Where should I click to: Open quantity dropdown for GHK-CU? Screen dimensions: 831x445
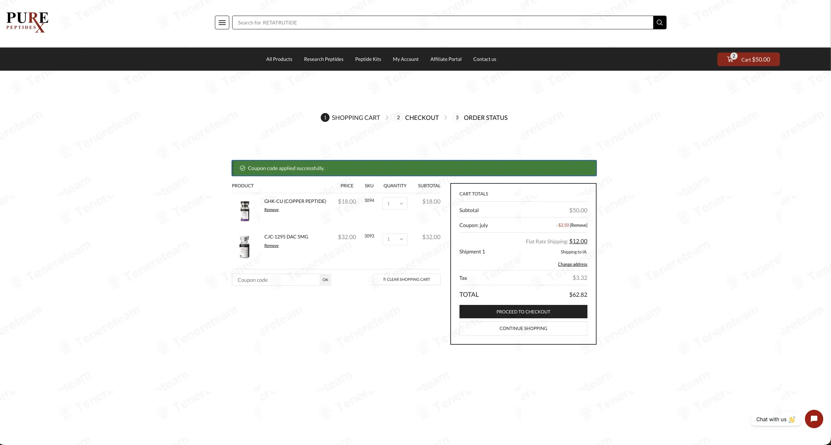click(x=395, y=204)
